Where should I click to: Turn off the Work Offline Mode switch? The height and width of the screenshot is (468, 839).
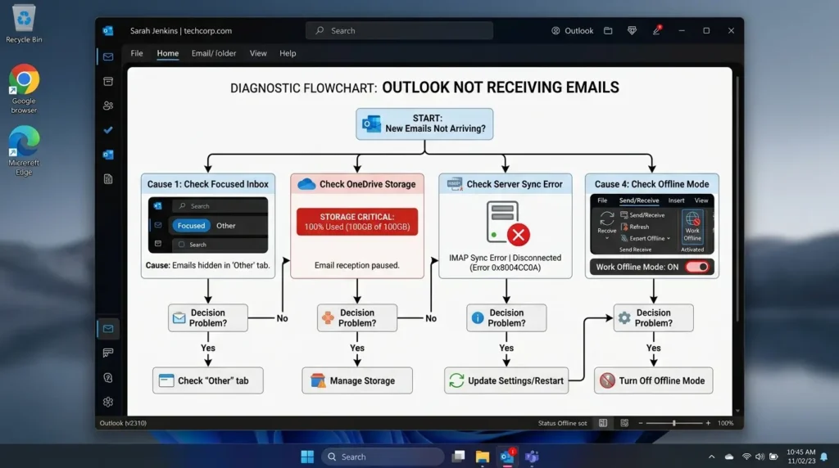(697, 267)
